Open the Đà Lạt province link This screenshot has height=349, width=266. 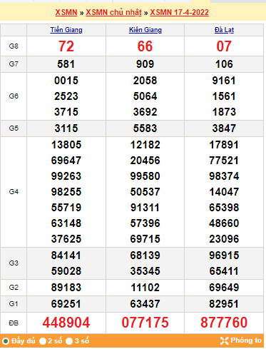[224, 30]
